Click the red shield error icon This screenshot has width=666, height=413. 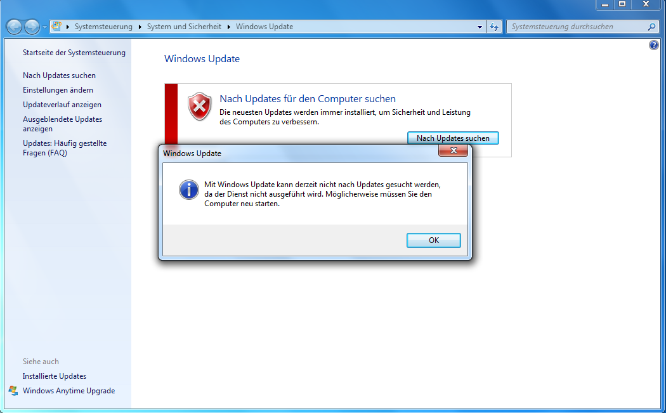(200, 106)
